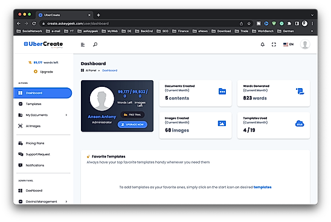
Task: Click the Free Trial badge
Action: click(132, 115)
